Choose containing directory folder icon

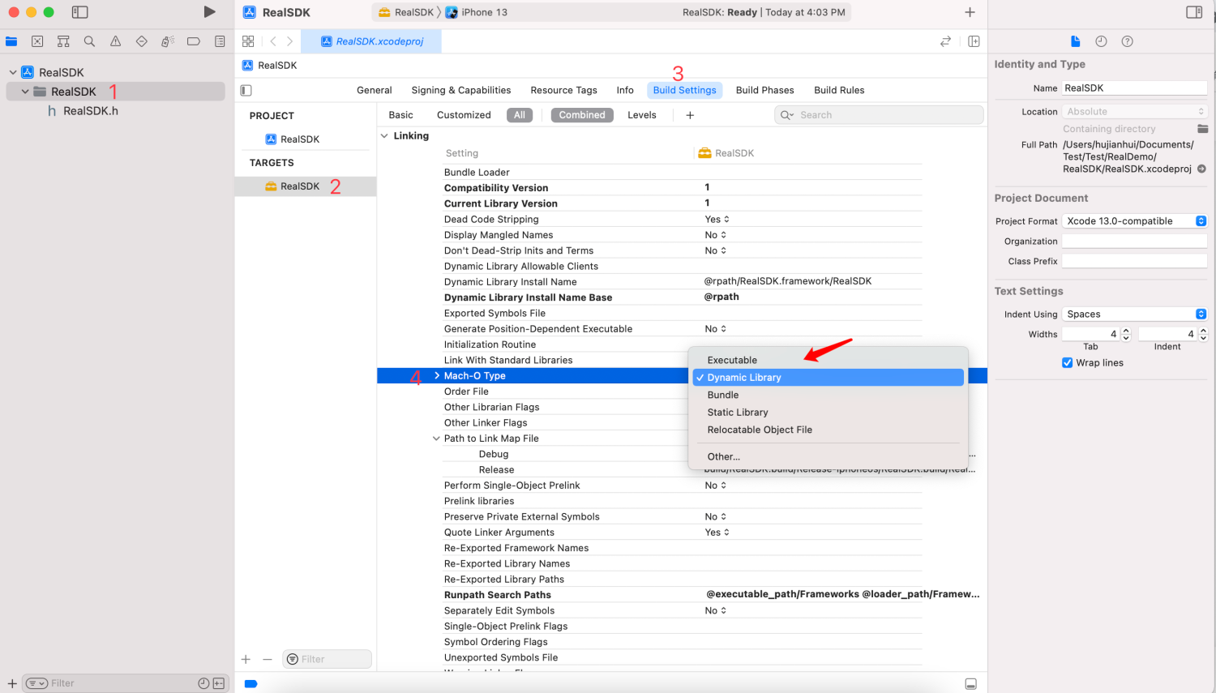[1203, 129]
